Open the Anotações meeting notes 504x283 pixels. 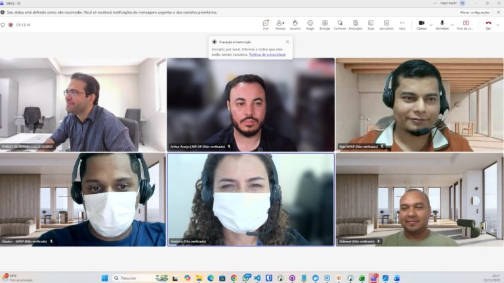click(355, 24)
